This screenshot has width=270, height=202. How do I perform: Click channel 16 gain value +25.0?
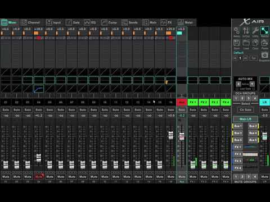click(170, 29)
